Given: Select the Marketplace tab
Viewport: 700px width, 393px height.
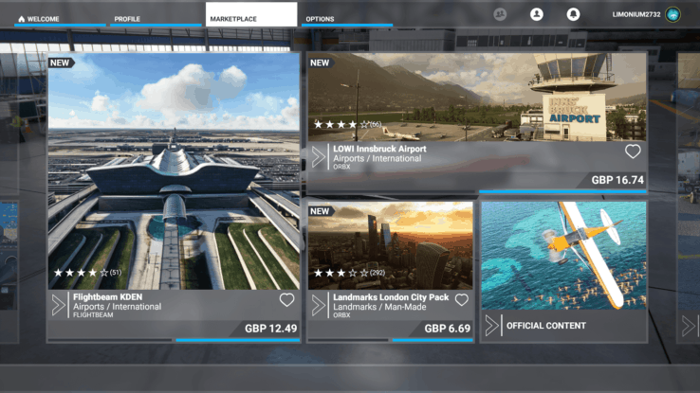Looking at the screenshot, I should pyautogui.click(x=251, y=15).
